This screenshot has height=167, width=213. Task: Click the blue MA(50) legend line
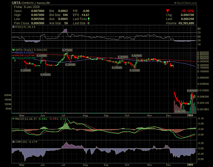click(x=13, y=52)
